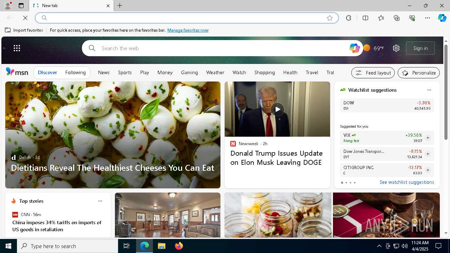
Task: Open Donald Trump DOGE update headline
Action: [276, 158]
